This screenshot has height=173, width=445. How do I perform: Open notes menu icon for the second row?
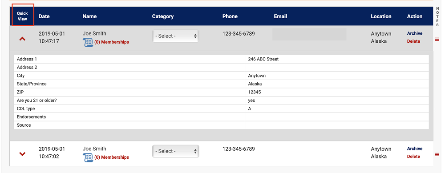point(437,154)
